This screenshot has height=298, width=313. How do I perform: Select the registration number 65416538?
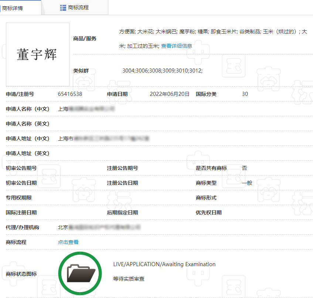(x=70, y=94)
